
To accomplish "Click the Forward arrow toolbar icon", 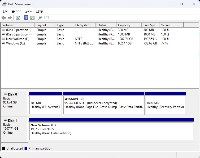I will pos(10,18).
